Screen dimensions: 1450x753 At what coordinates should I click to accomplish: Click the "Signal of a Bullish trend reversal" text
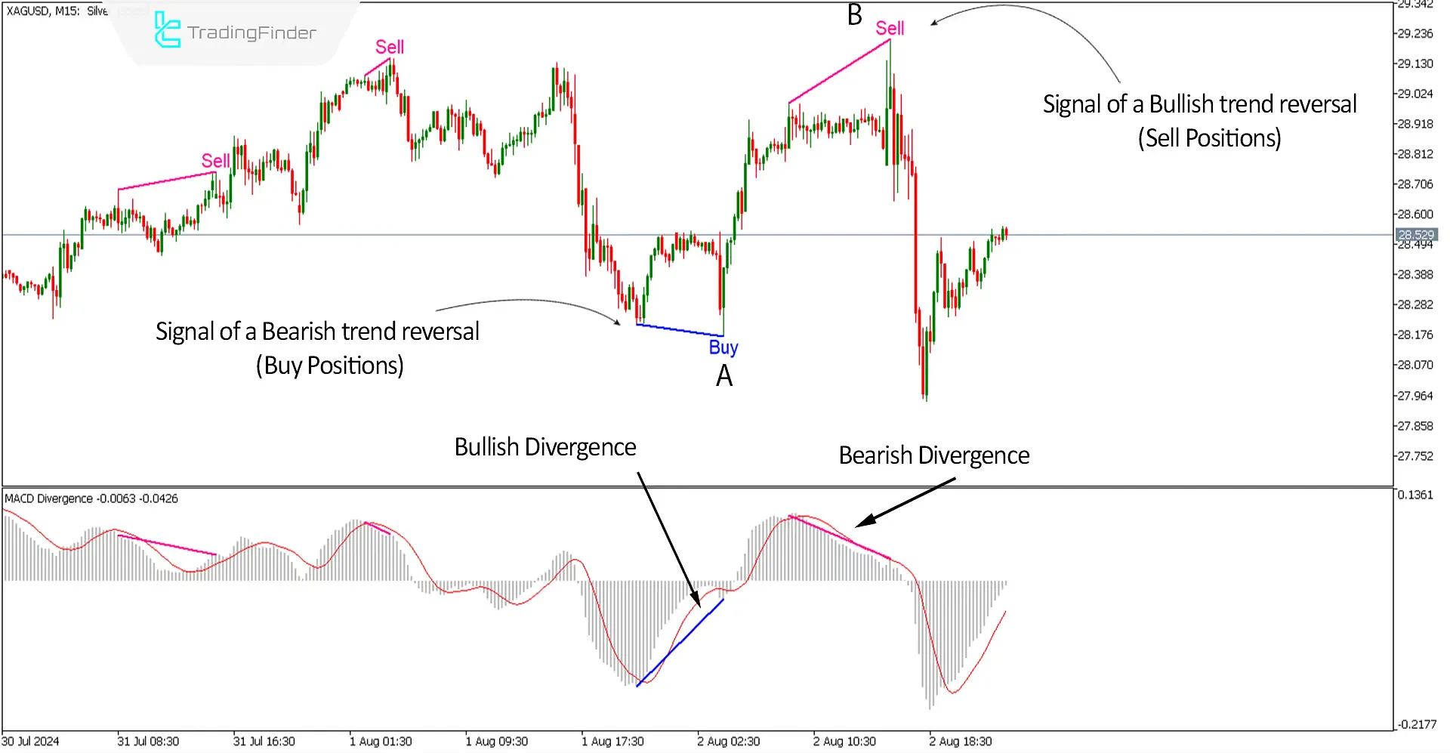point(1199,104)
